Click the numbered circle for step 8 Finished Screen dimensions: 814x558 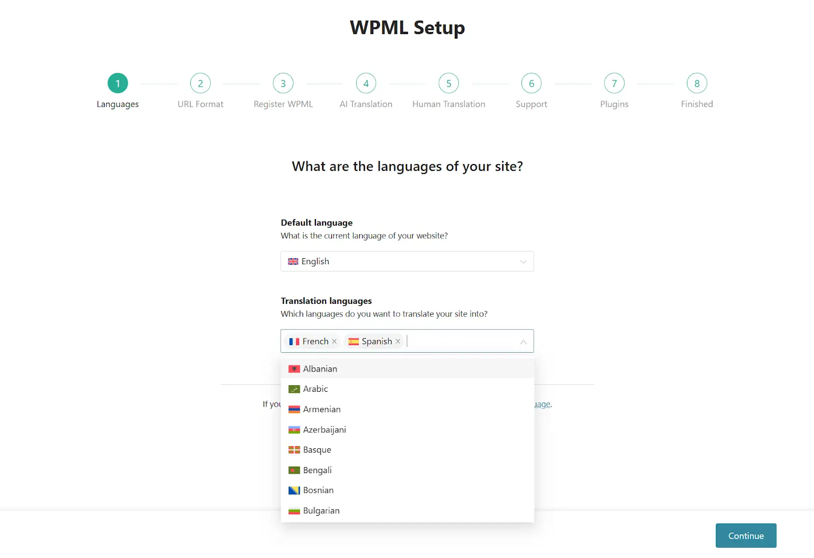pyautogui.click(x=696, y=83)
